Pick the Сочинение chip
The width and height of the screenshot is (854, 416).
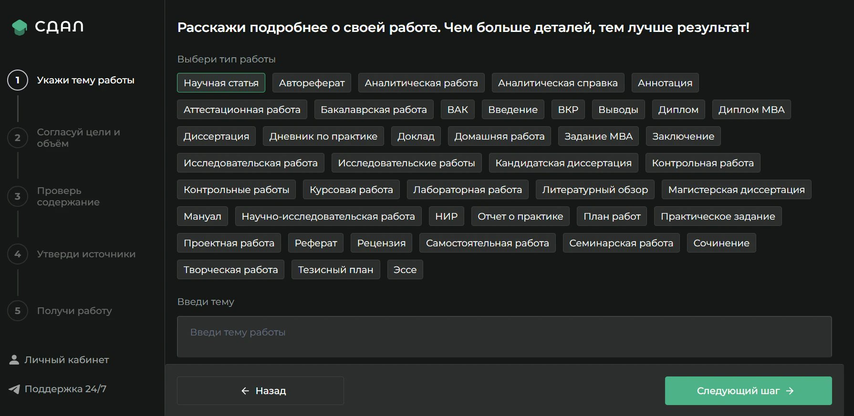point(721,243)
